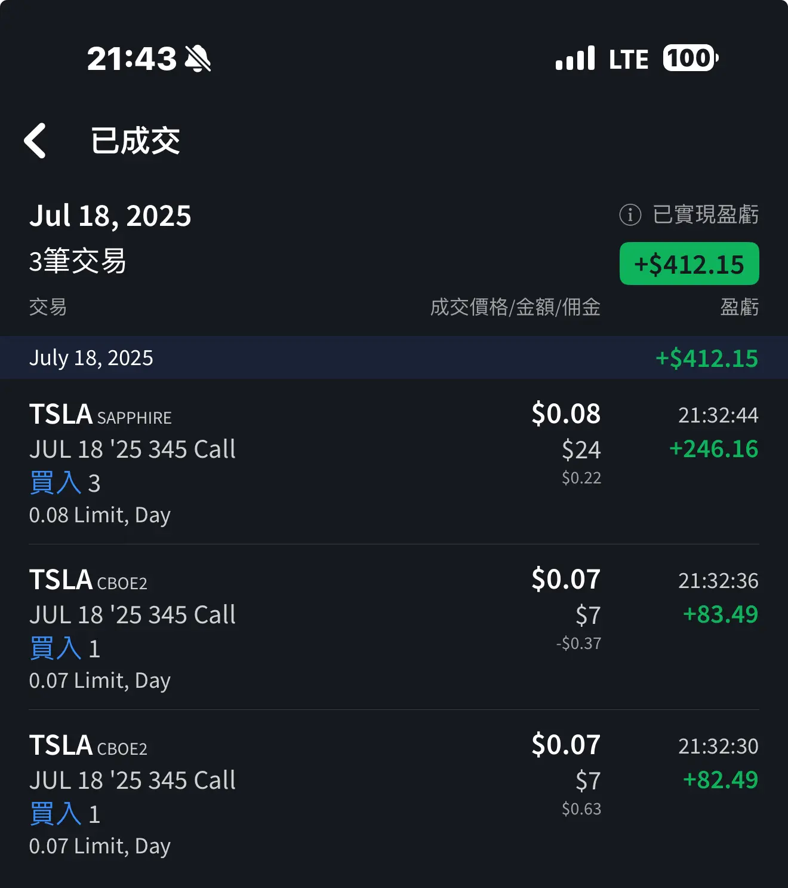Viewport: 788px width, 888px height.
Task: Tap the 成交價格/金額/佣金 column header
Action: click(x=515, y=307)
